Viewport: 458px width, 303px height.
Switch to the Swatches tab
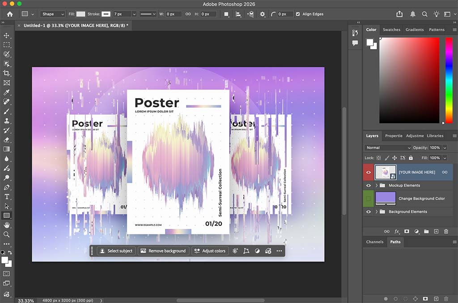[391, 29]
